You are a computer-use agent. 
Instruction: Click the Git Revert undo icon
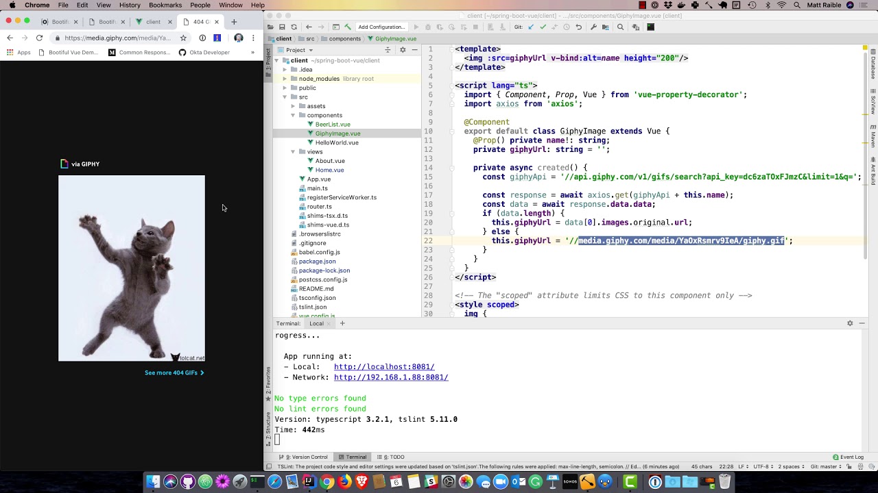tap(578, 27)
